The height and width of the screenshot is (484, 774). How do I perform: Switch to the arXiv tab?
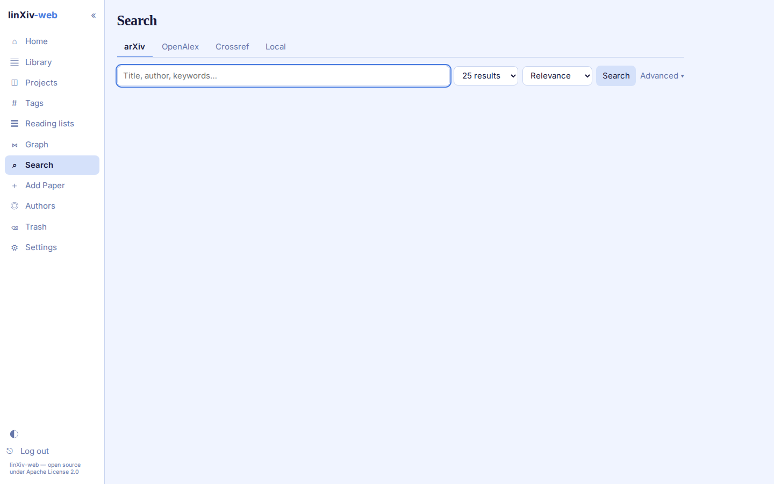[134, 47]
